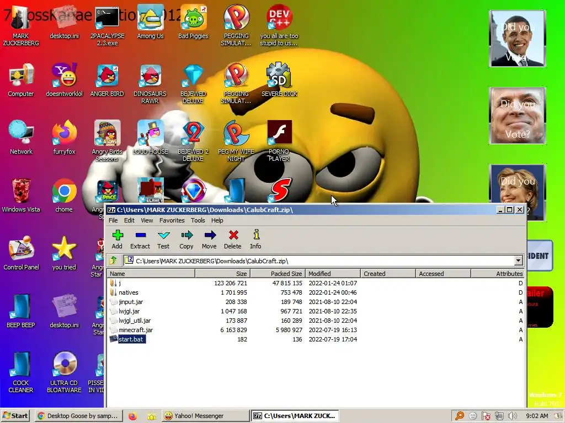Select the Flash player desktop shortcut
The height and width of the screenshot is (423, 565).
279,142
